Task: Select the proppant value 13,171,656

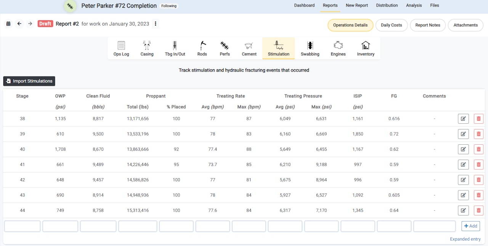Action: (x=138, y=119)
